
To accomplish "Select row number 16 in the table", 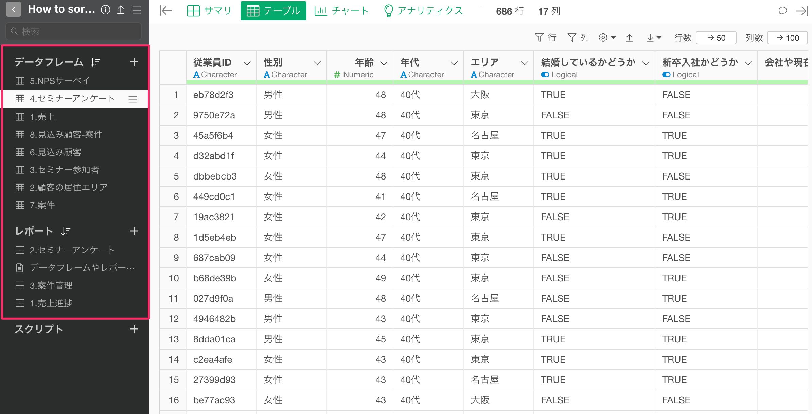I will coord(173,400).
